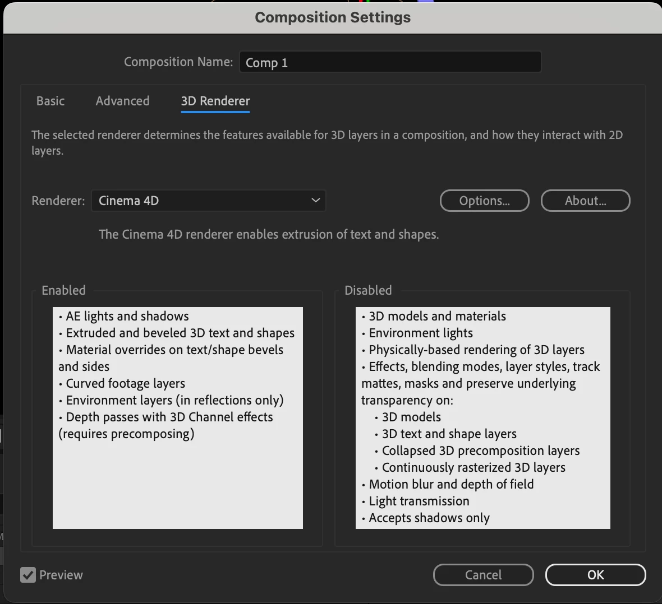Click 'Extruded and beveled 3D text and shapes'
The image size is (662, 604).
pyautogui.click(x=180, y=333)
